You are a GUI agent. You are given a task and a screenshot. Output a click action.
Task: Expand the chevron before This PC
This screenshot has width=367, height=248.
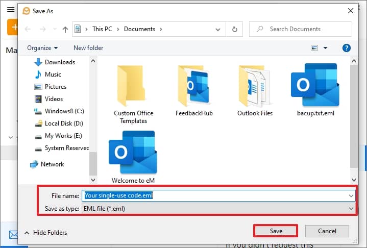86,29
